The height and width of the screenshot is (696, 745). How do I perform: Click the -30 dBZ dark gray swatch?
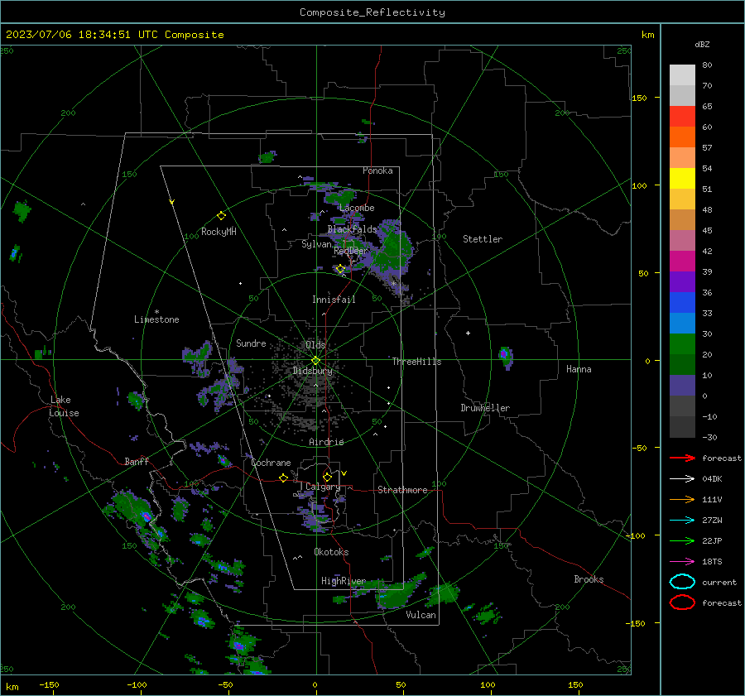pos(682,427)
